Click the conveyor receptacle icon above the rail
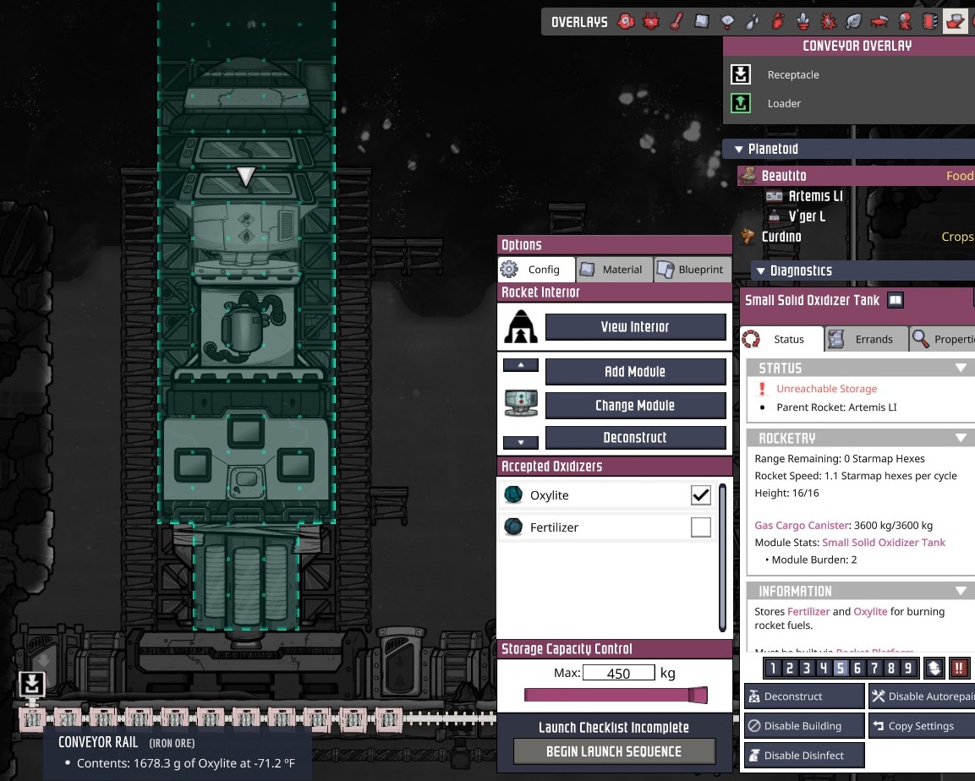The width and height of the screenshot is (975, 781). click(32, 684)
